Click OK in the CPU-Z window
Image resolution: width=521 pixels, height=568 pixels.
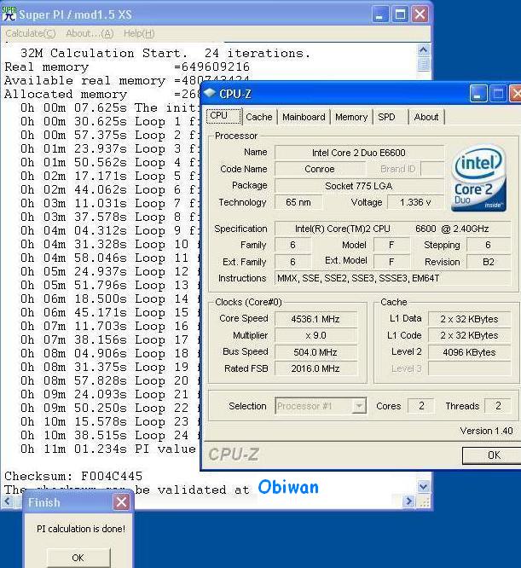[x=493, y=455]
